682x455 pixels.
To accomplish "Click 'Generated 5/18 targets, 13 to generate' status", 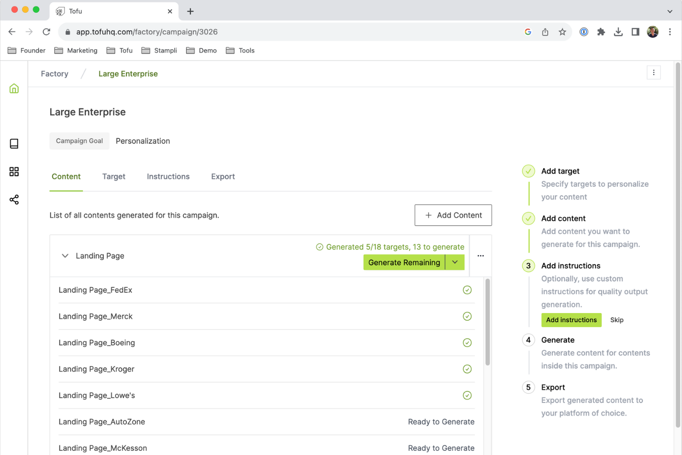I will pyautogui.click(x=390, y=247).
